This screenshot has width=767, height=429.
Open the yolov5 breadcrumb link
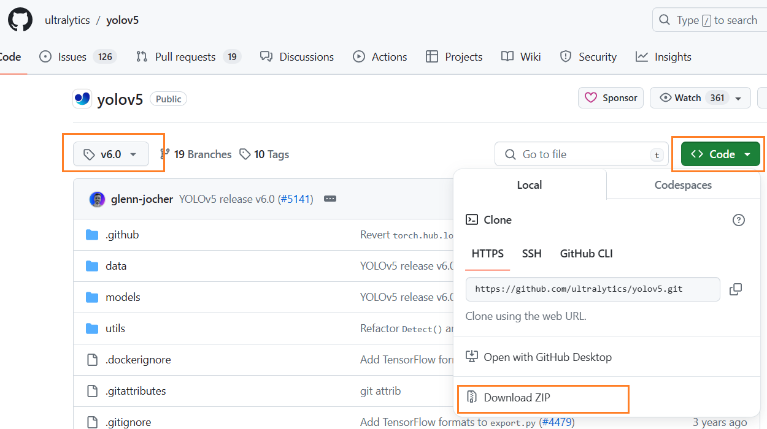pos(123,20)
